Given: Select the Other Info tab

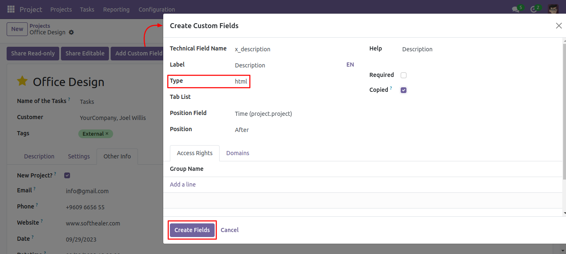Looking at the screenshot, I should (x=117, y=156).
